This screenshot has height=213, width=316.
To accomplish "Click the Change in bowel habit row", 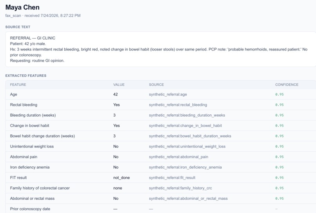I will [x=161, y=126].
